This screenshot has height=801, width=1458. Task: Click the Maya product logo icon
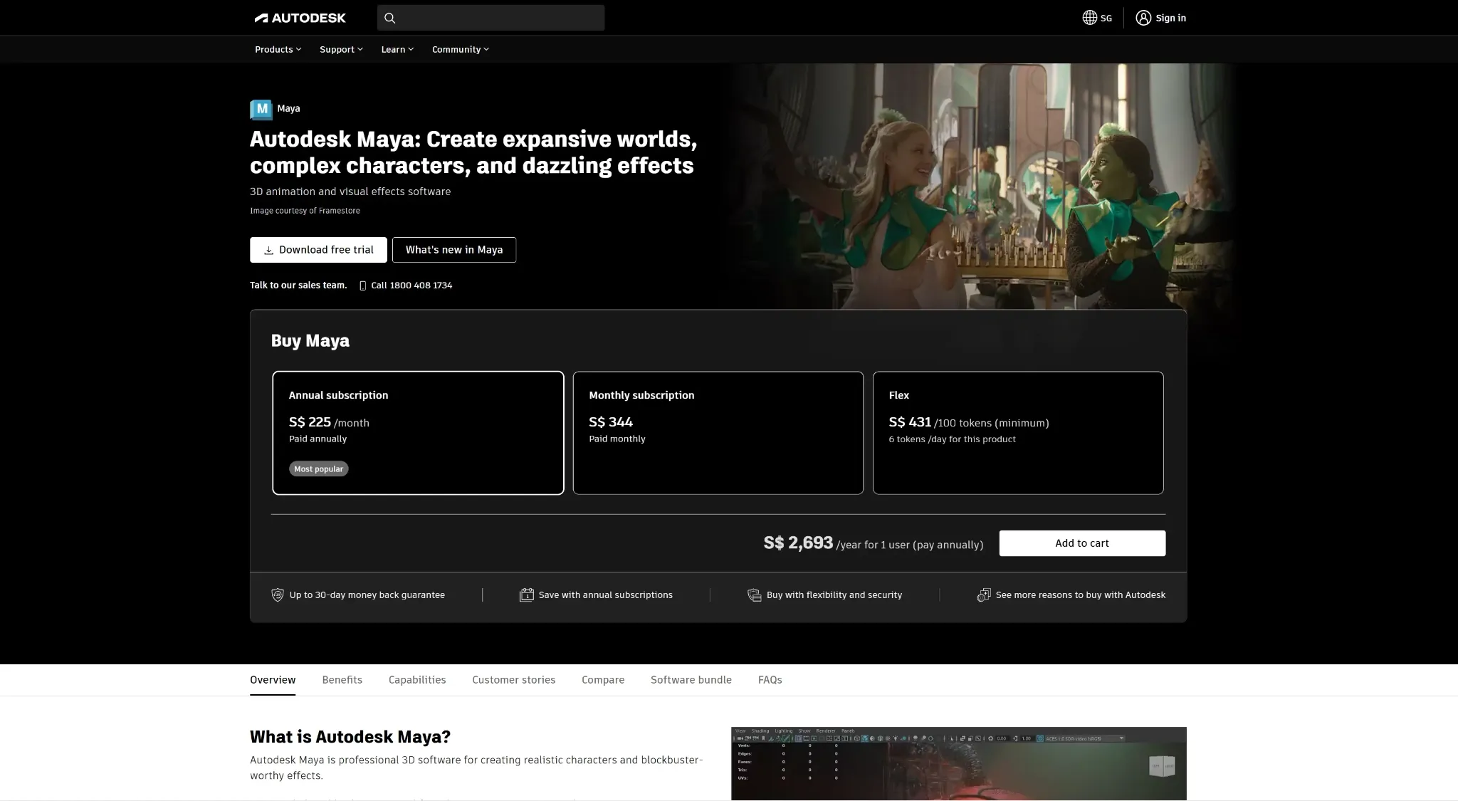point(261,109)
